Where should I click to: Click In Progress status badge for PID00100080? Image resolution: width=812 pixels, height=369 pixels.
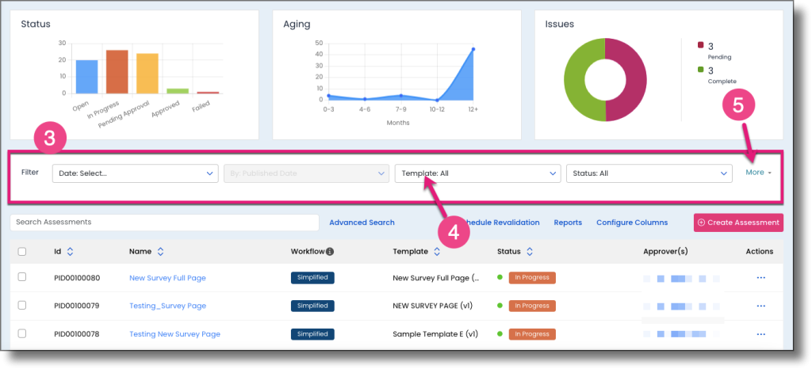point(532,277)
